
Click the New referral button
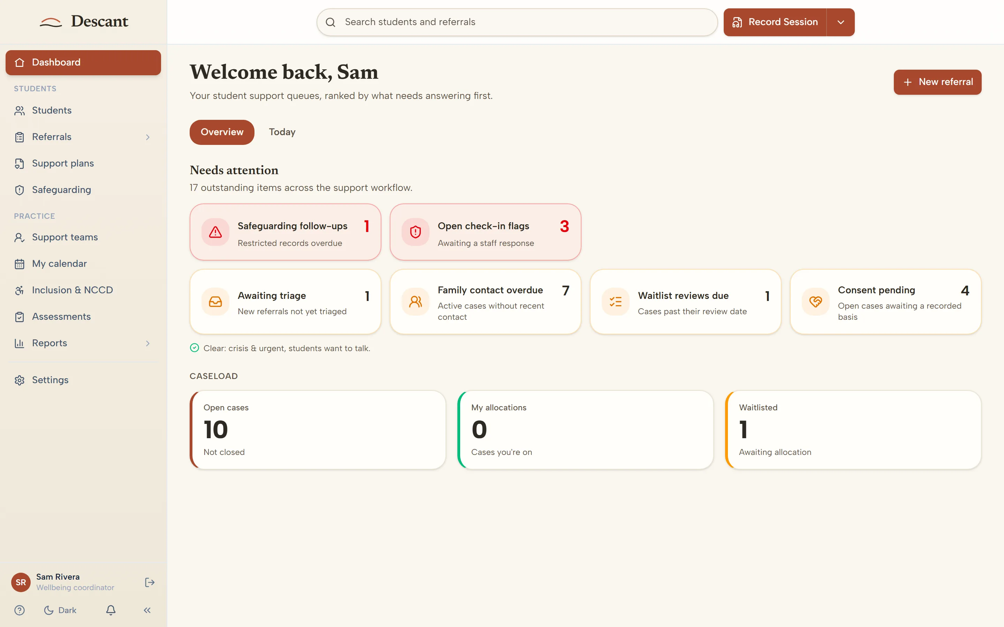tap(938, 82)
